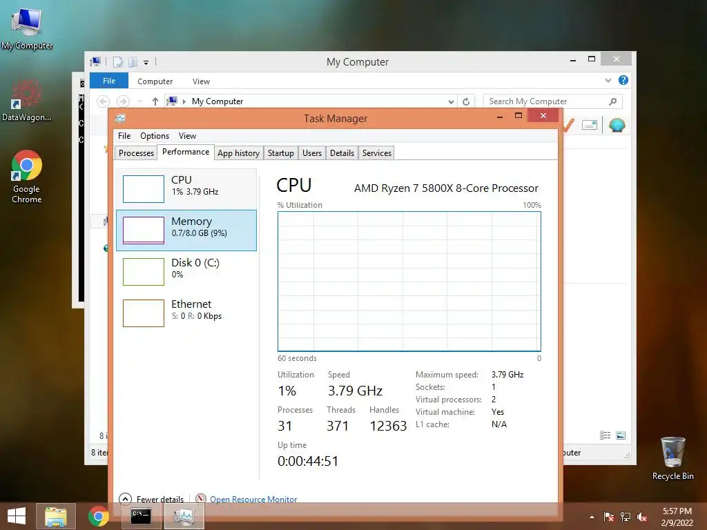Open Chrome from the taskbar
Image resolution: width=707 pixels, height=530 pixels.
point(99,516)
